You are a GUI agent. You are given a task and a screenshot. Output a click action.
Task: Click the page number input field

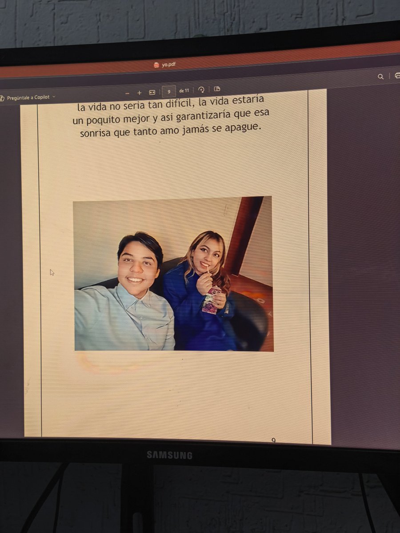click(169, 91)
